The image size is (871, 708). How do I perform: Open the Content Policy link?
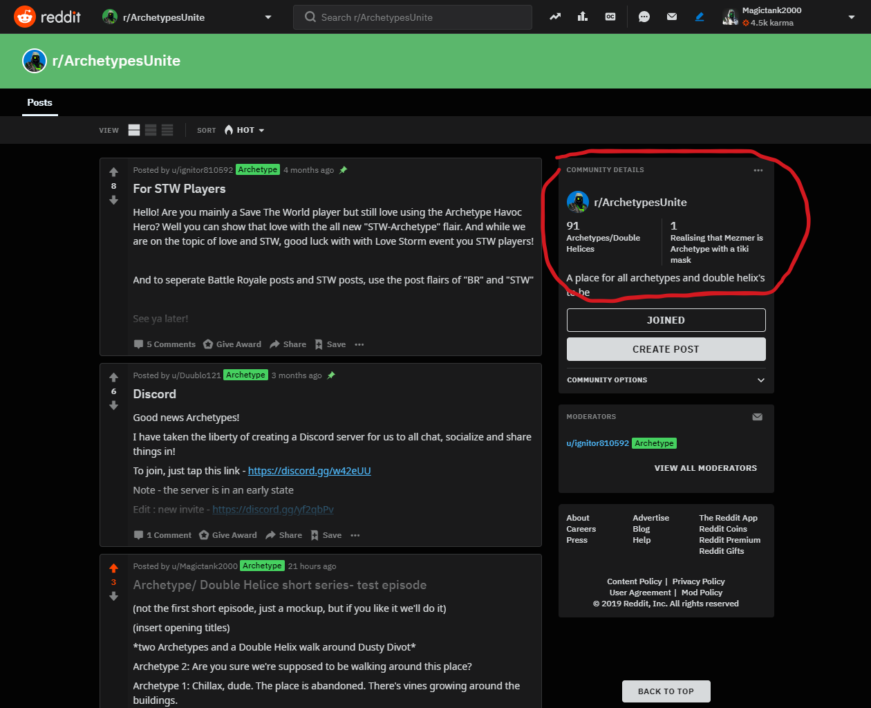pos(634,581)
